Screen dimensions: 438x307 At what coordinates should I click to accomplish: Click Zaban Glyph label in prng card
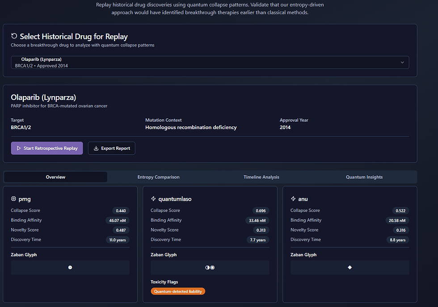(24, 255)
